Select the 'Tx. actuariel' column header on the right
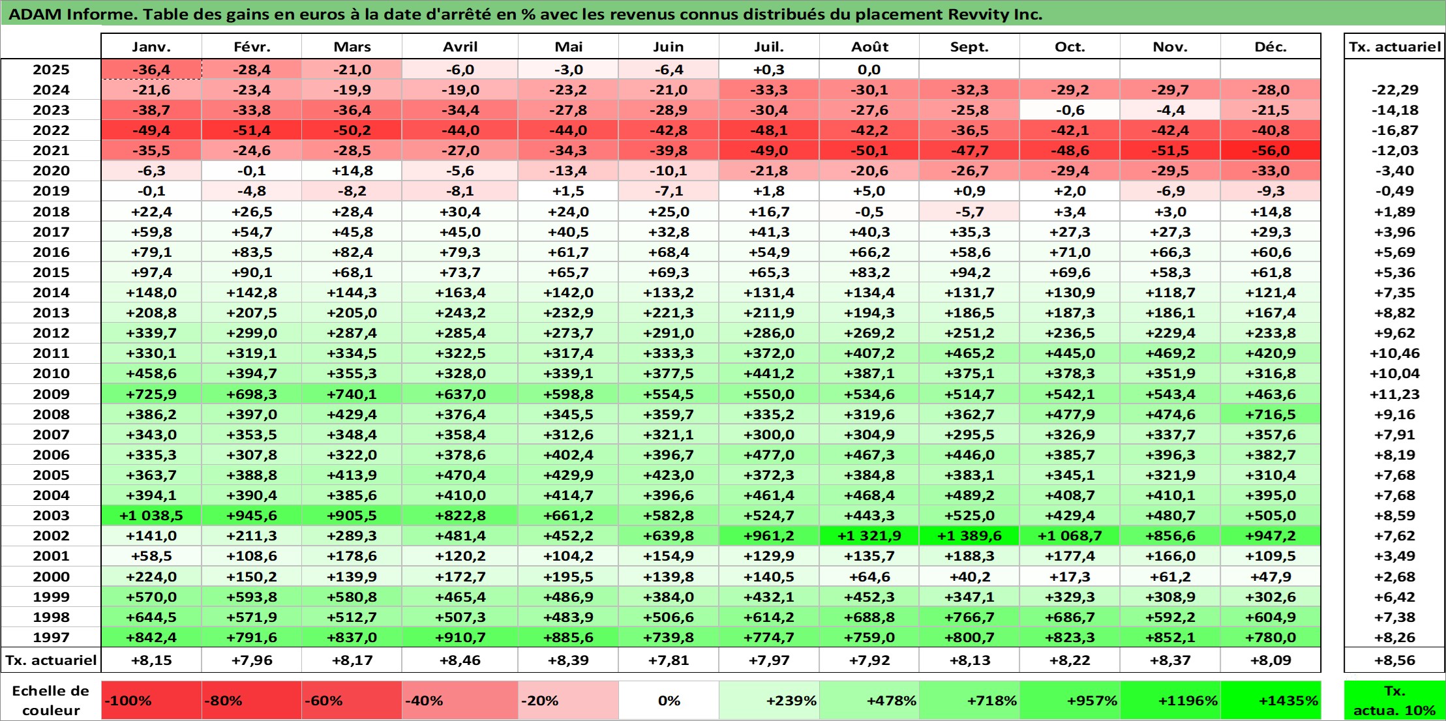 (1394, 47)
